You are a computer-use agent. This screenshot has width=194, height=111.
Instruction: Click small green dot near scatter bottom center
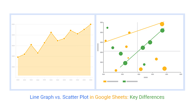(x=144, y=64)
